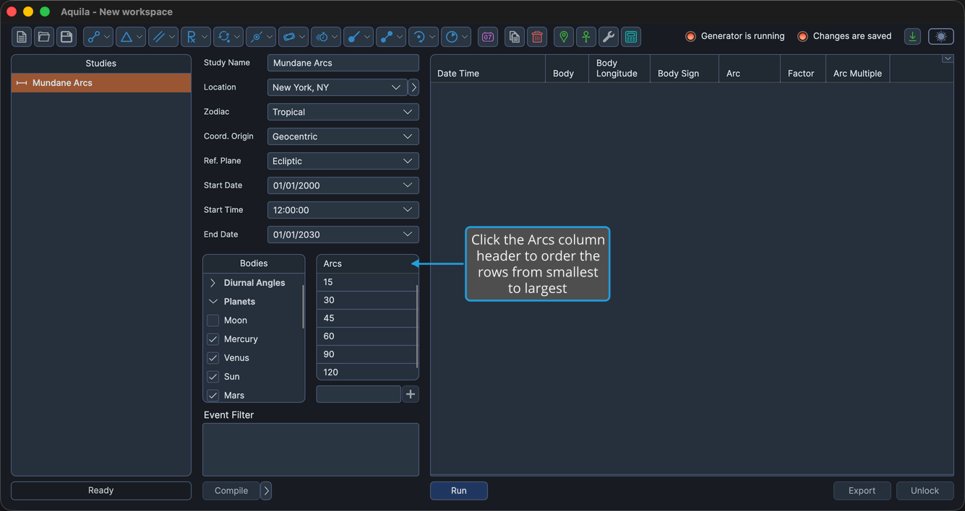This screenshot has width=965, height=511.
Task: Expand the Diurnal Angles group
Action: coord(213,283)
